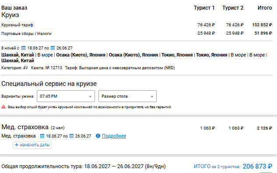Click the cruise total 152 852 ₽
The width and height of the screenshot is (277, 173).
[262, 25]
